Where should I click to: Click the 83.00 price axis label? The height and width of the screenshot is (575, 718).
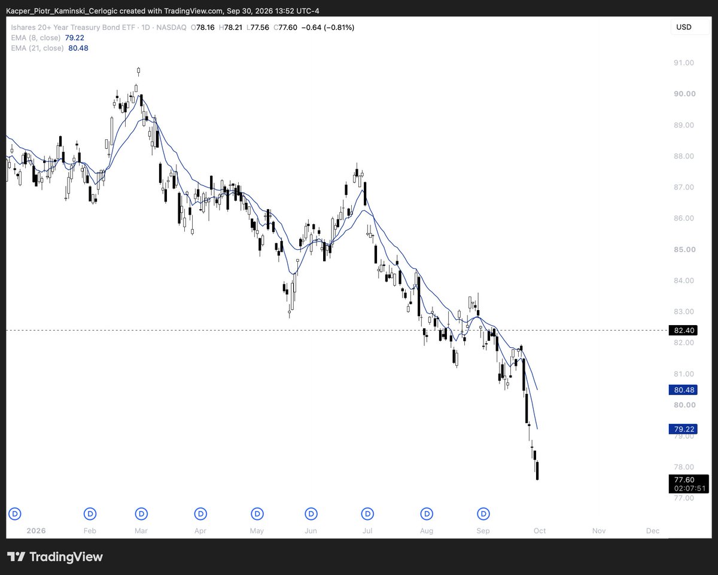click(x=684, y=311)
